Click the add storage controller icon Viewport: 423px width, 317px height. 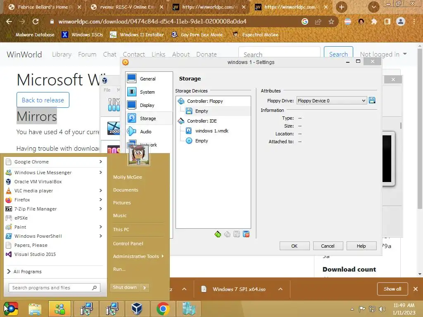point(218,234)
